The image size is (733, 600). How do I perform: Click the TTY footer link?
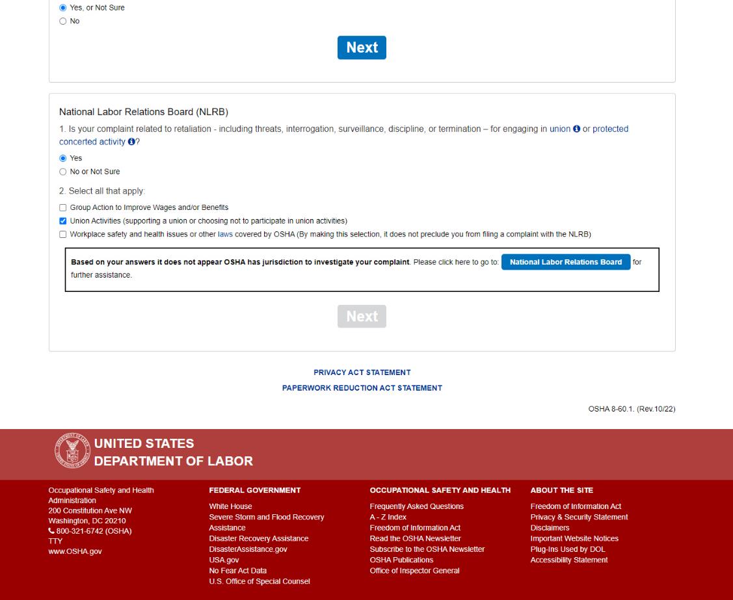point(55,541)
